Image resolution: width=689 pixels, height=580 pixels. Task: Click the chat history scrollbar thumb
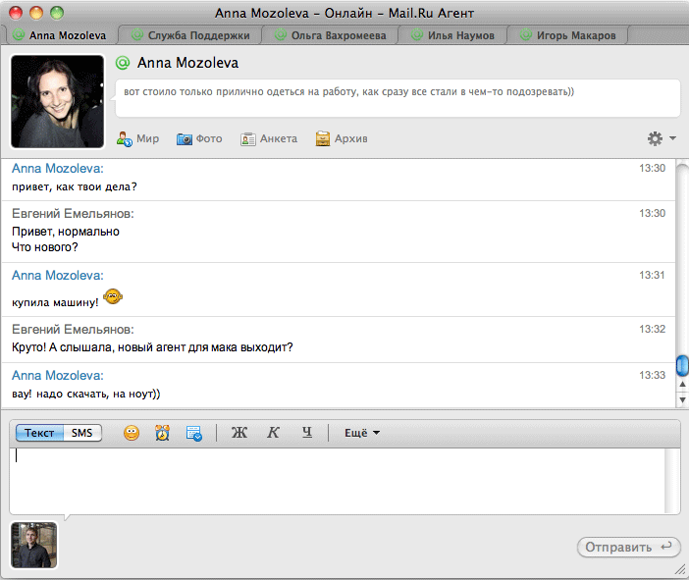click(682, 367)
